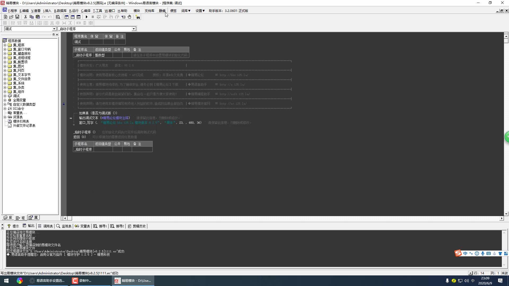Screen dimensions: 509x286
Task: Click the Redo arrow icon
Action: point(44,17)
